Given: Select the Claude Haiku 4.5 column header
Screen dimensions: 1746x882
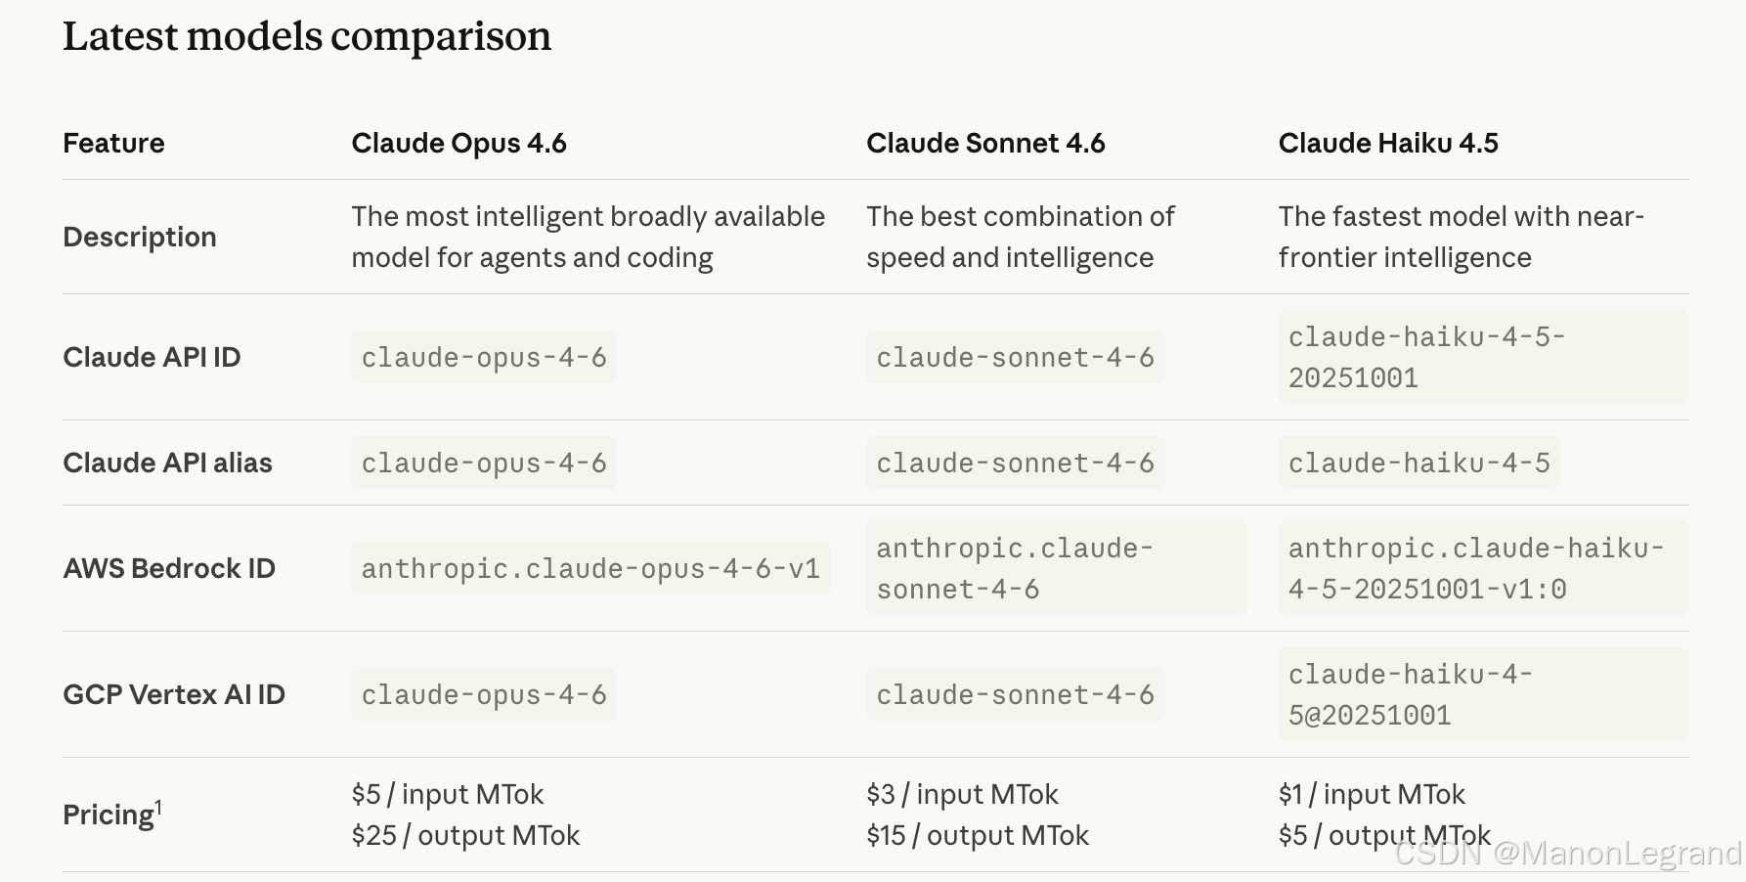Looking at the screenshot, I should click(x=1388, y=143).
